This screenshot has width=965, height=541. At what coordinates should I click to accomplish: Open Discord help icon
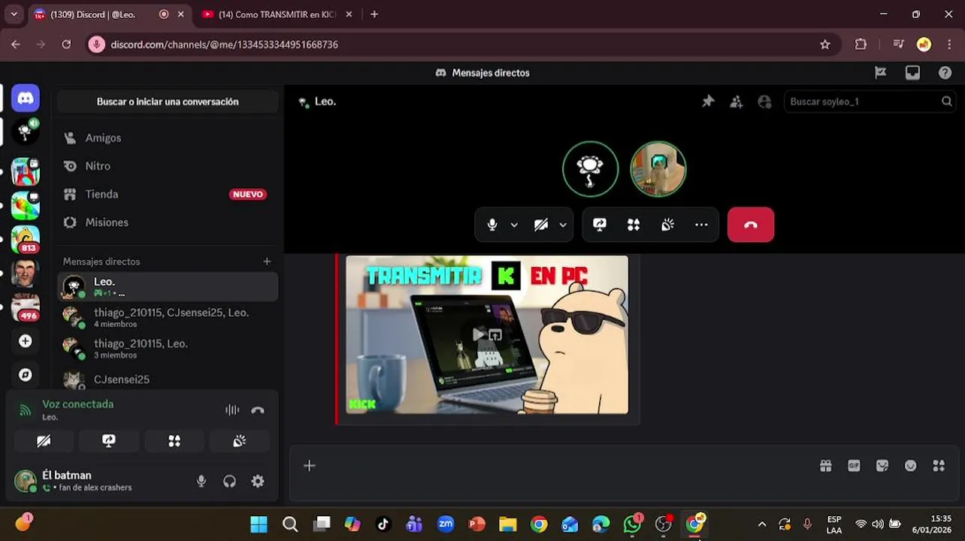[x=945, y=73]
